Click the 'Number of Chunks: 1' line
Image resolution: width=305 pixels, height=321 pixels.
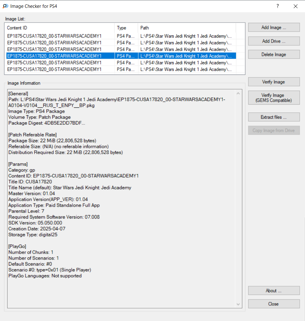[x=31, y=252]
